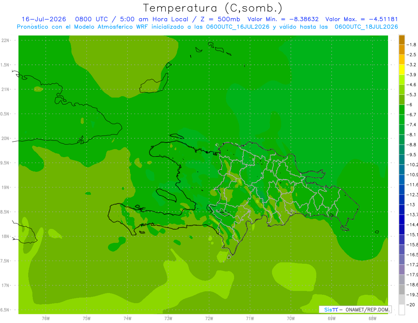Click the "21N" latitude axis label
The height and width of the screenshot is (323, 418).
pos(6,90)
